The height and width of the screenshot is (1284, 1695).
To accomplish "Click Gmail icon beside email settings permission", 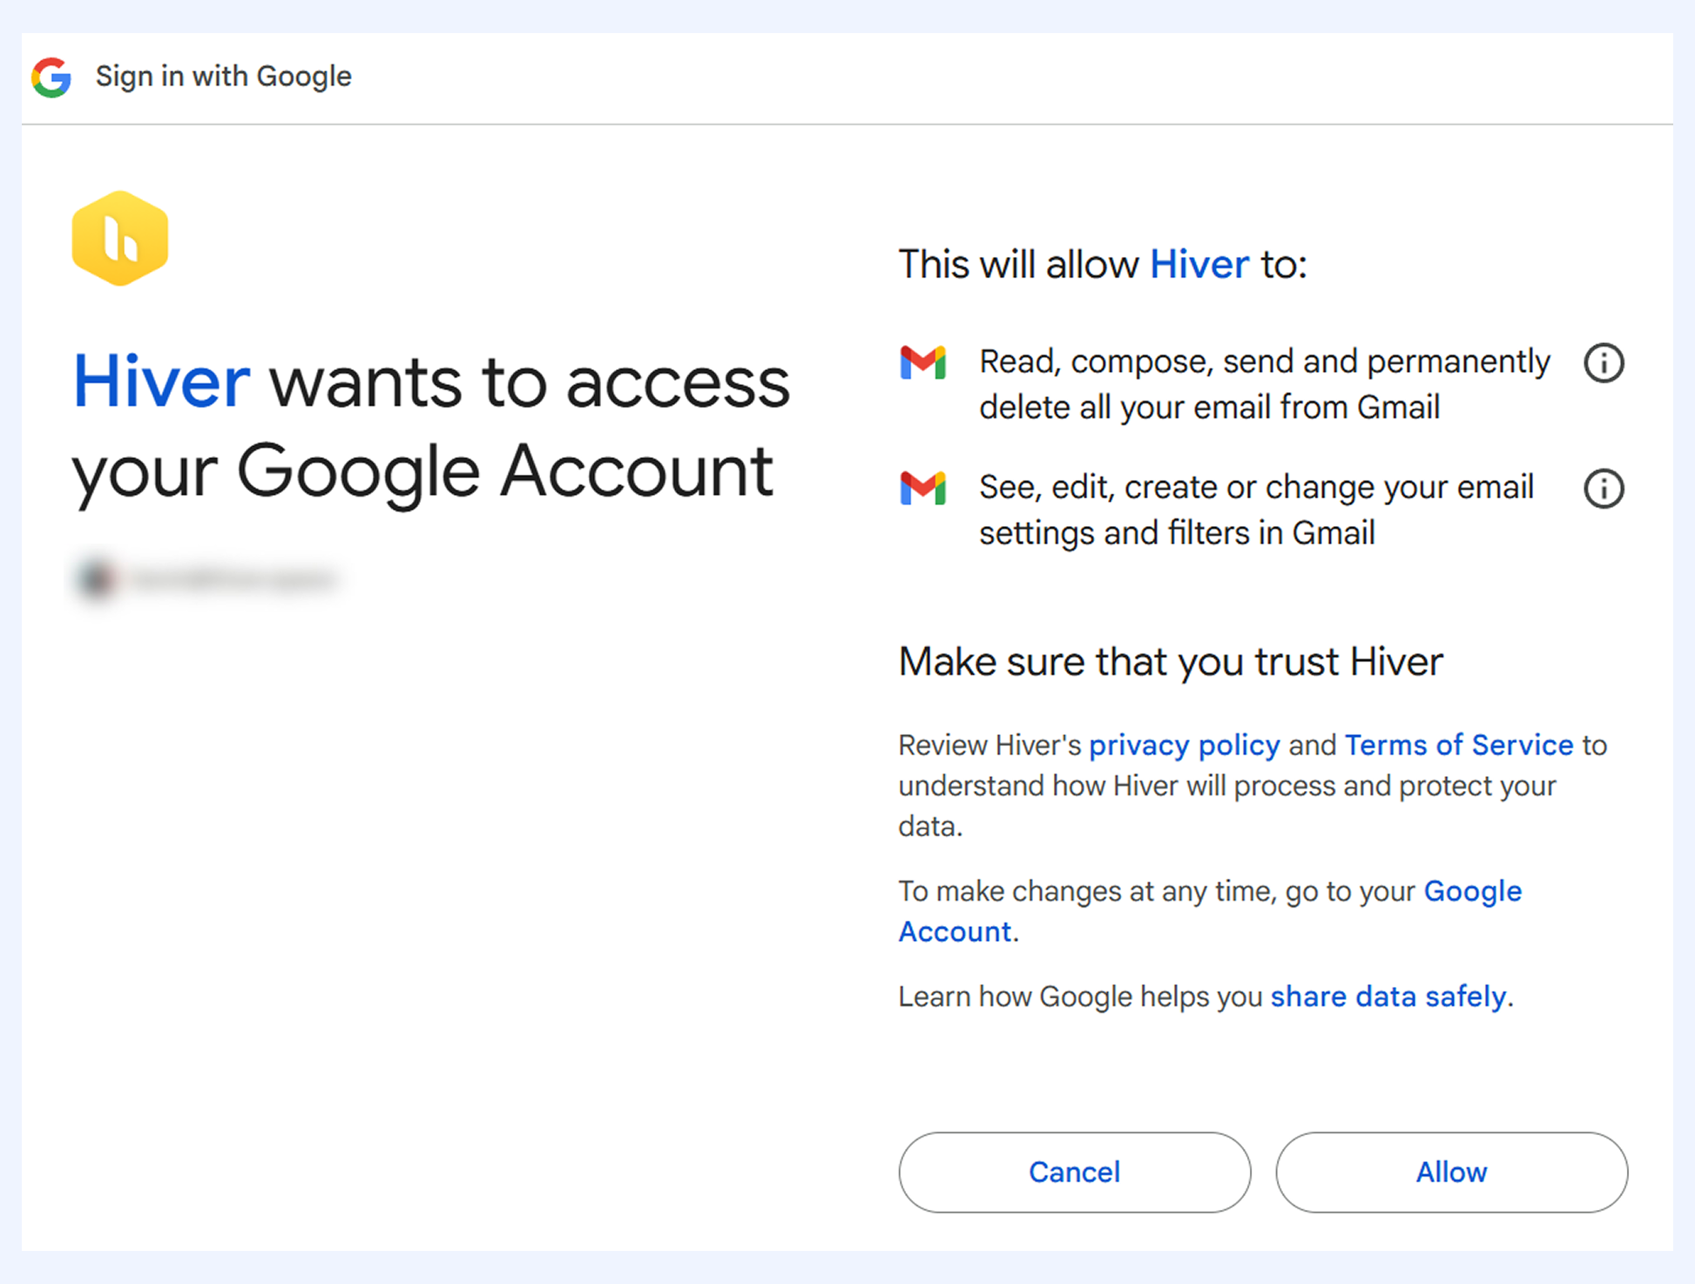I will pyautogui.click(x=923, y=488).
